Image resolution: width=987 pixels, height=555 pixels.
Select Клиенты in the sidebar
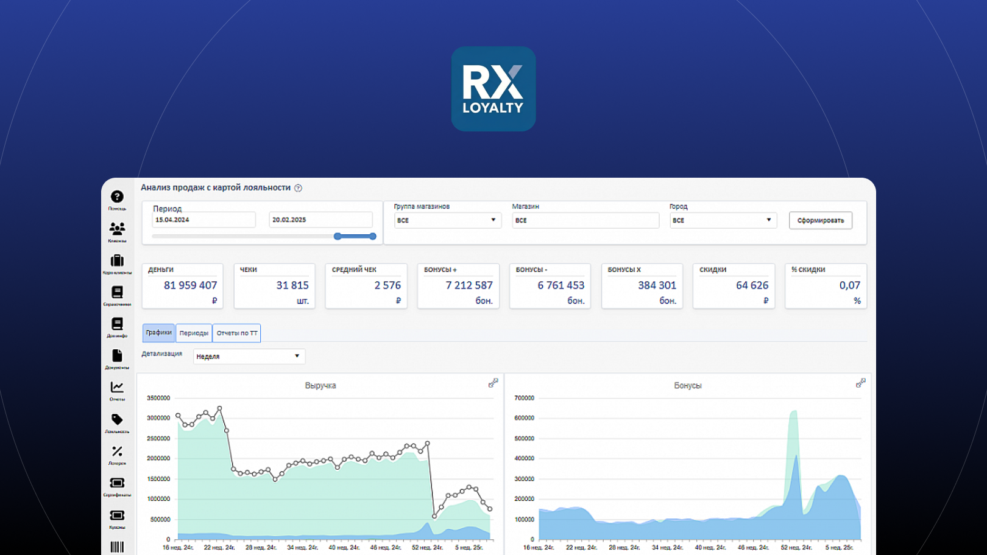(x=117, y=229)
